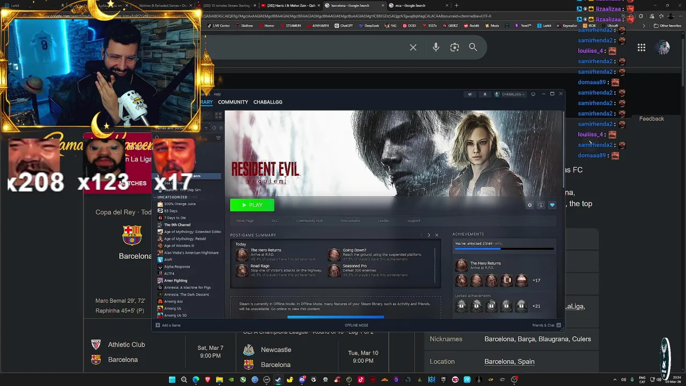This screenshot has height=386, width=686.
Task: Open the Steam Help menu
Action: coord(217,94)
